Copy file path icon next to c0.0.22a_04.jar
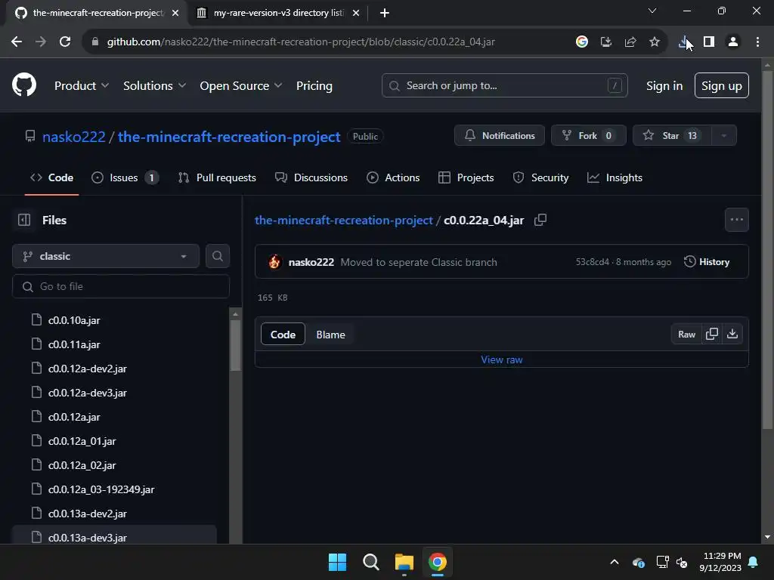 pyautogui.click(x=540, y=220)
